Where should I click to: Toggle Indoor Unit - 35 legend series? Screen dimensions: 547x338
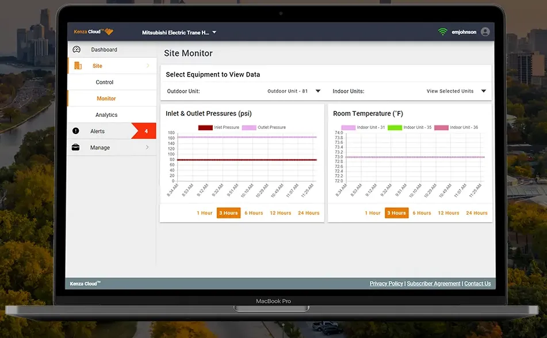[x=409, y=127]
